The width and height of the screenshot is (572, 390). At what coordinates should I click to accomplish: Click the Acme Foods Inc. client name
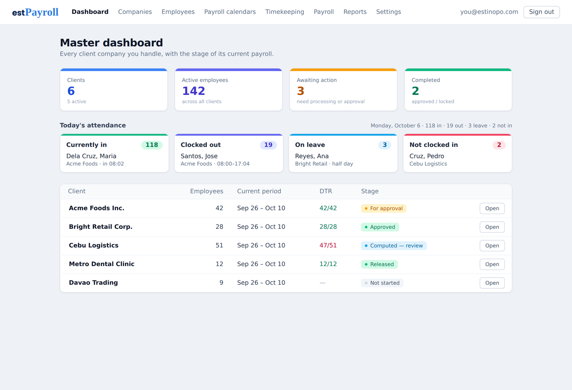point(97,208)
